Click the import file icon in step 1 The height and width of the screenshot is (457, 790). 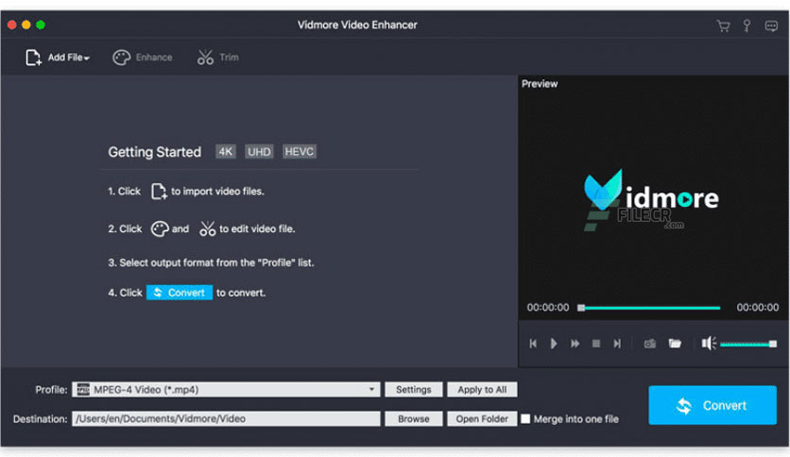click(159, 192)
